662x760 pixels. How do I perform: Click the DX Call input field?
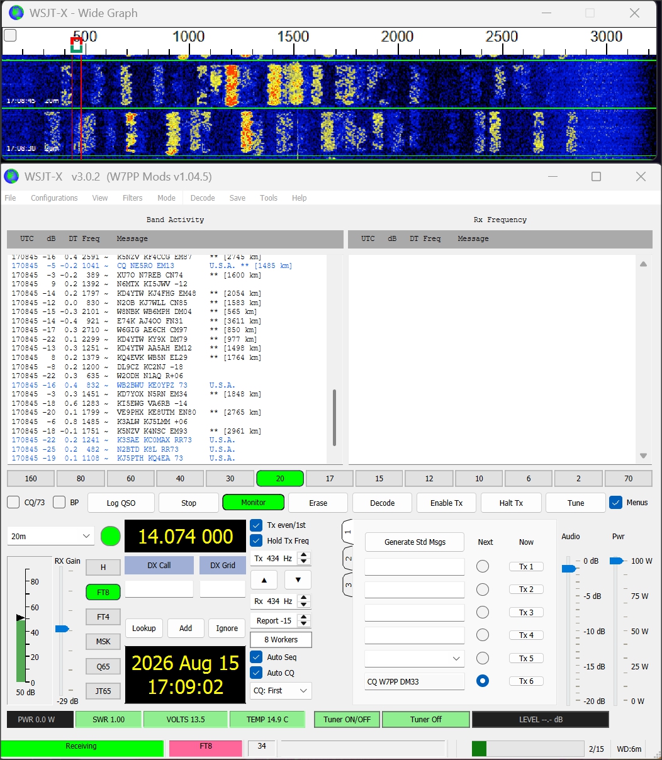click(x=159, y=589)
